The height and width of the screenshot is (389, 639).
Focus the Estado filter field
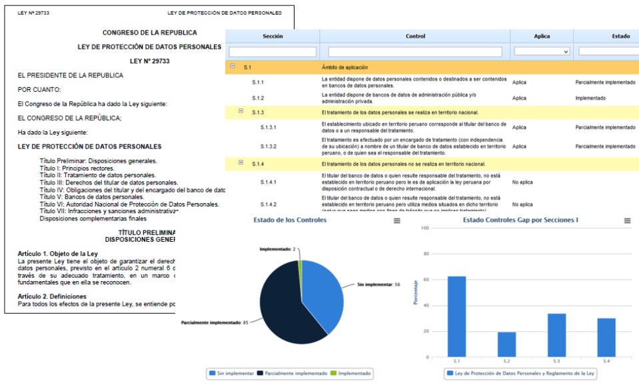[609, 52]
